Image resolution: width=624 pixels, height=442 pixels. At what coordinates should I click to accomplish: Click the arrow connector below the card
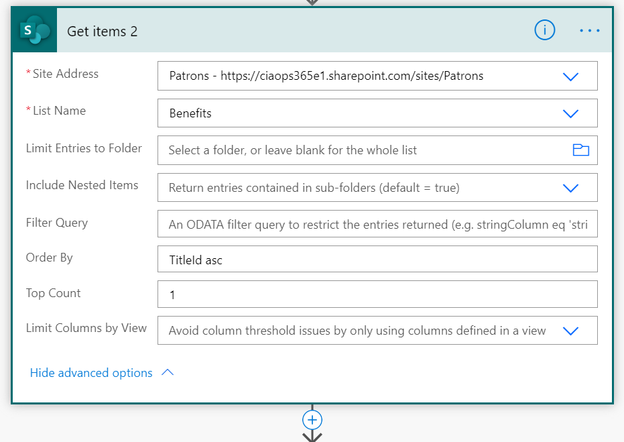tap(312, 437)
